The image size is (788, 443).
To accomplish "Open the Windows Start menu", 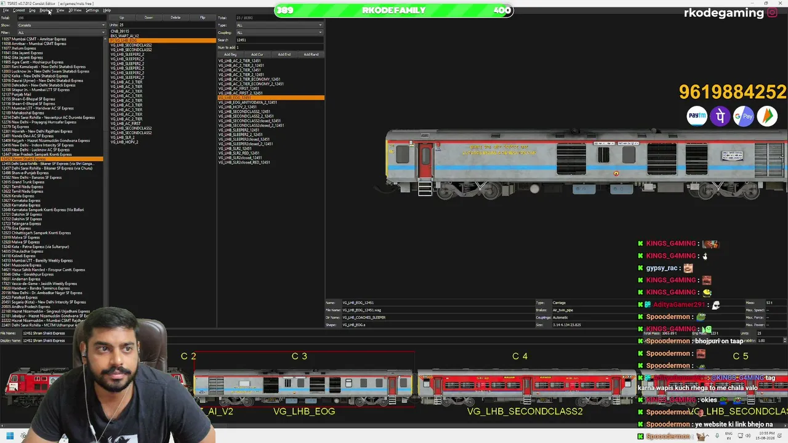I will click(x=9, y=436).
